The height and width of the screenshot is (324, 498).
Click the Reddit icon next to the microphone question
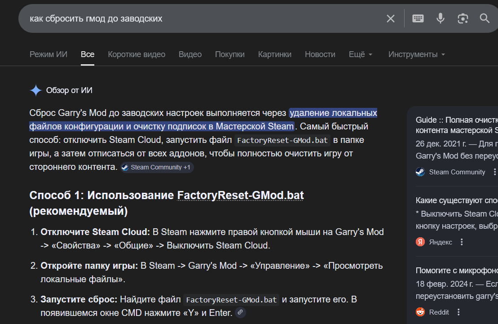(x=420, y=312)
